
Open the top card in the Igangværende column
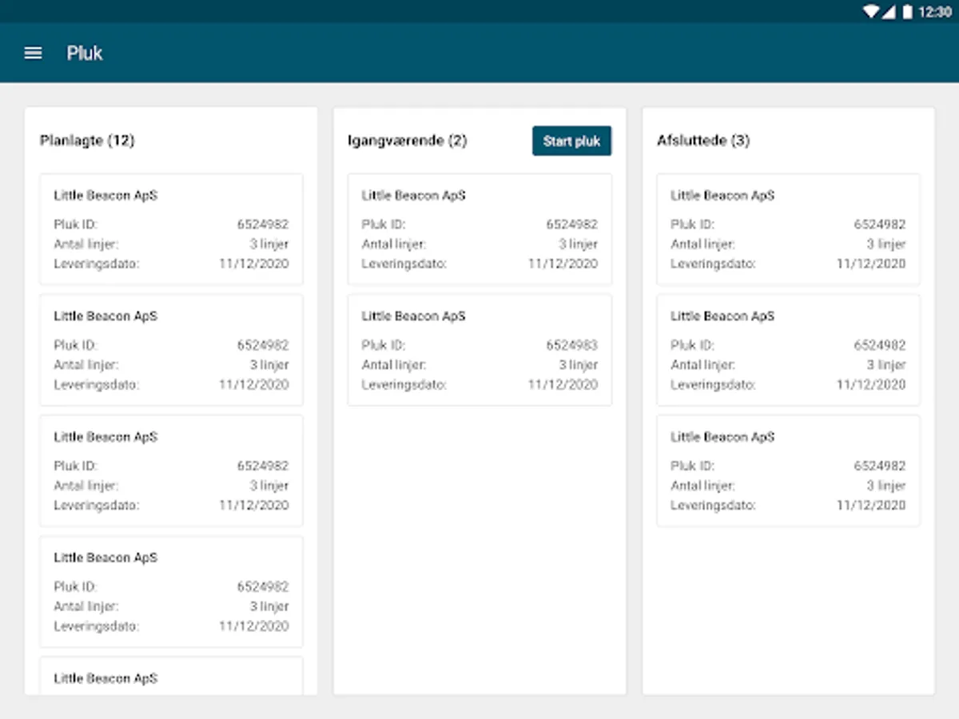coord(479,229)
